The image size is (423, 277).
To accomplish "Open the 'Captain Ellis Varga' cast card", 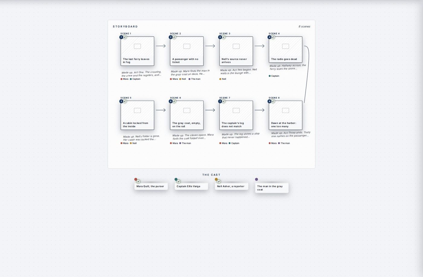I will tap(191, 186).
